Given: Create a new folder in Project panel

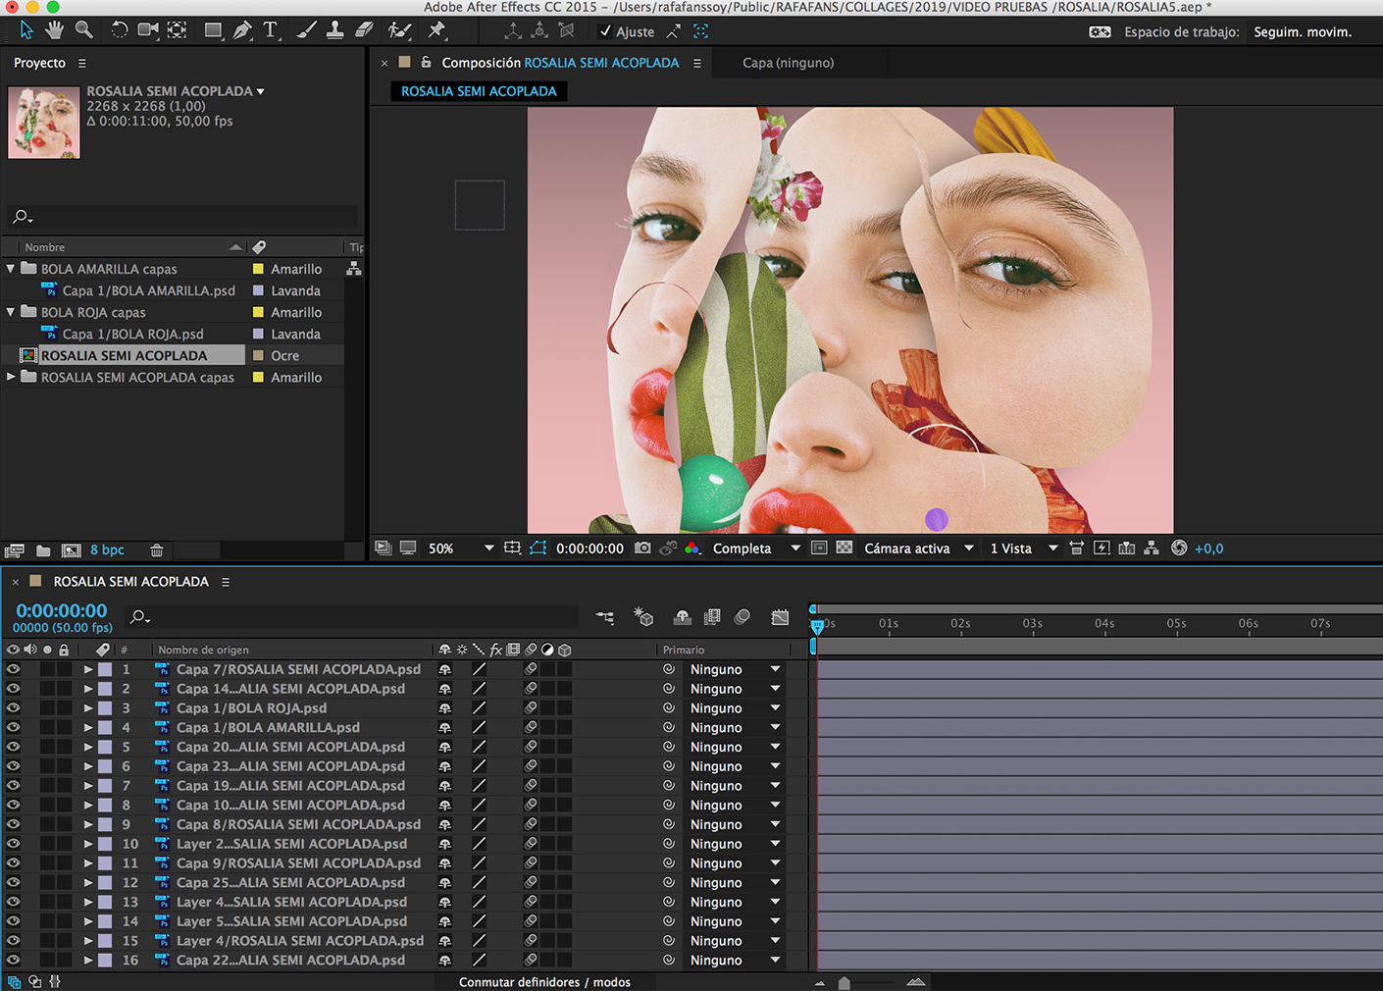Looking at the screenshot, I should coord(43,550).
